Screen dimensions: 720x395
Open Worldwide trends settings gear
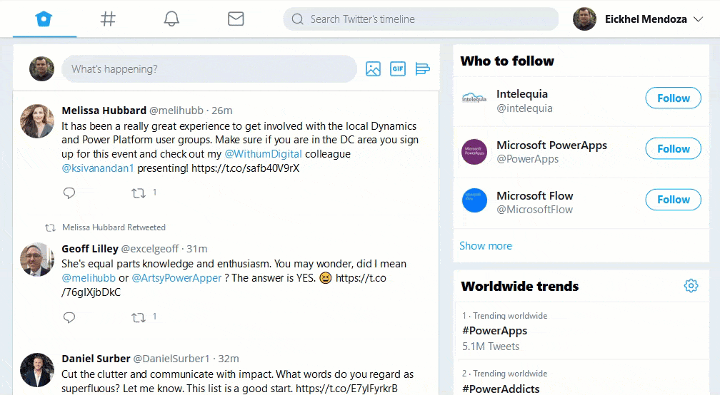click(x=691, y=286)
